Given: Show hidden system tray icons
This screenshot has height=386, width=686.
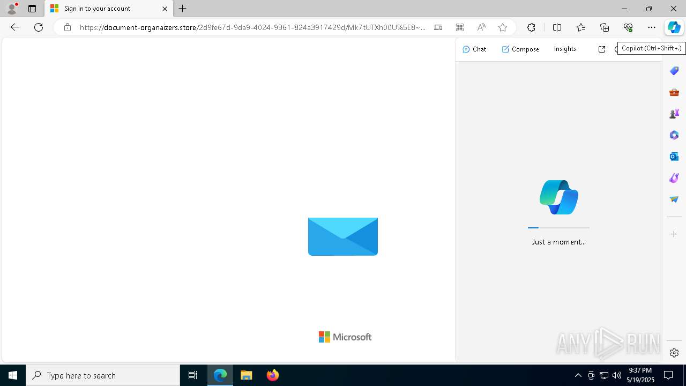Looking at the screenshot, I should [578, 375].
